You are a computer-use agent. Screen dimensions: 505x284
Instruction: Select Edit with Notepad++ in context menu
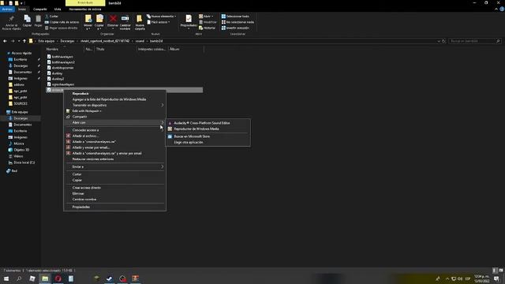[x=87, y=111]
